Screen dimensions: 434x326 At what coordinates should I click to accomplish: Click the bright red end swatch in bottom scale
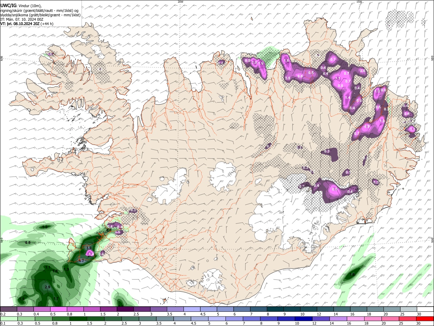(425, 319)
